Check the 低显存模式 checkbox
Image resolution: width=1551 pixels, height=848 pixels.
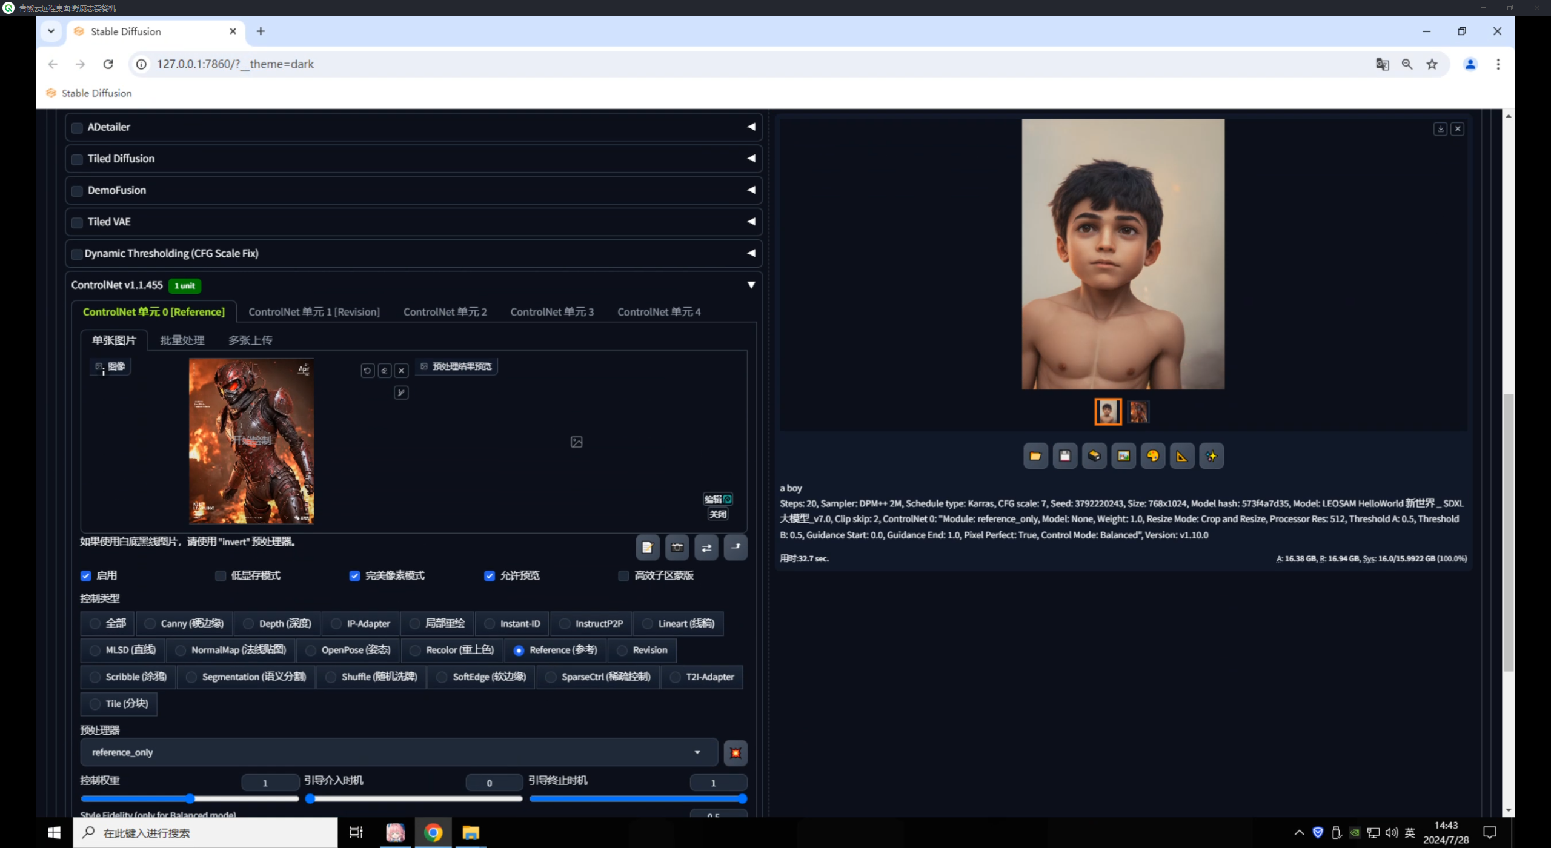[x=221, y=576]
